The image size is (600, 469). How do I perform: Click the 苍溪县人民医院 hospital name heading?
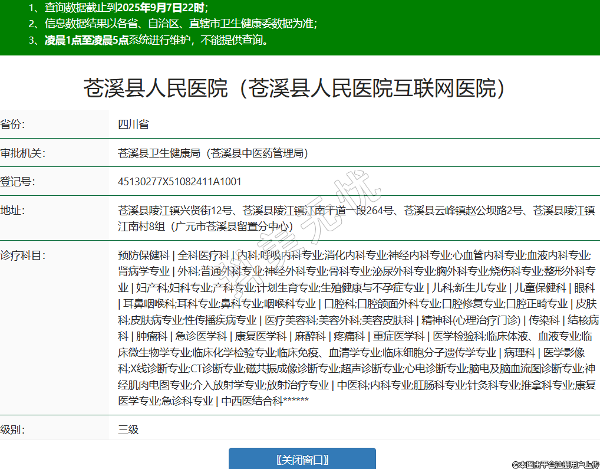[x=295, y=88]
